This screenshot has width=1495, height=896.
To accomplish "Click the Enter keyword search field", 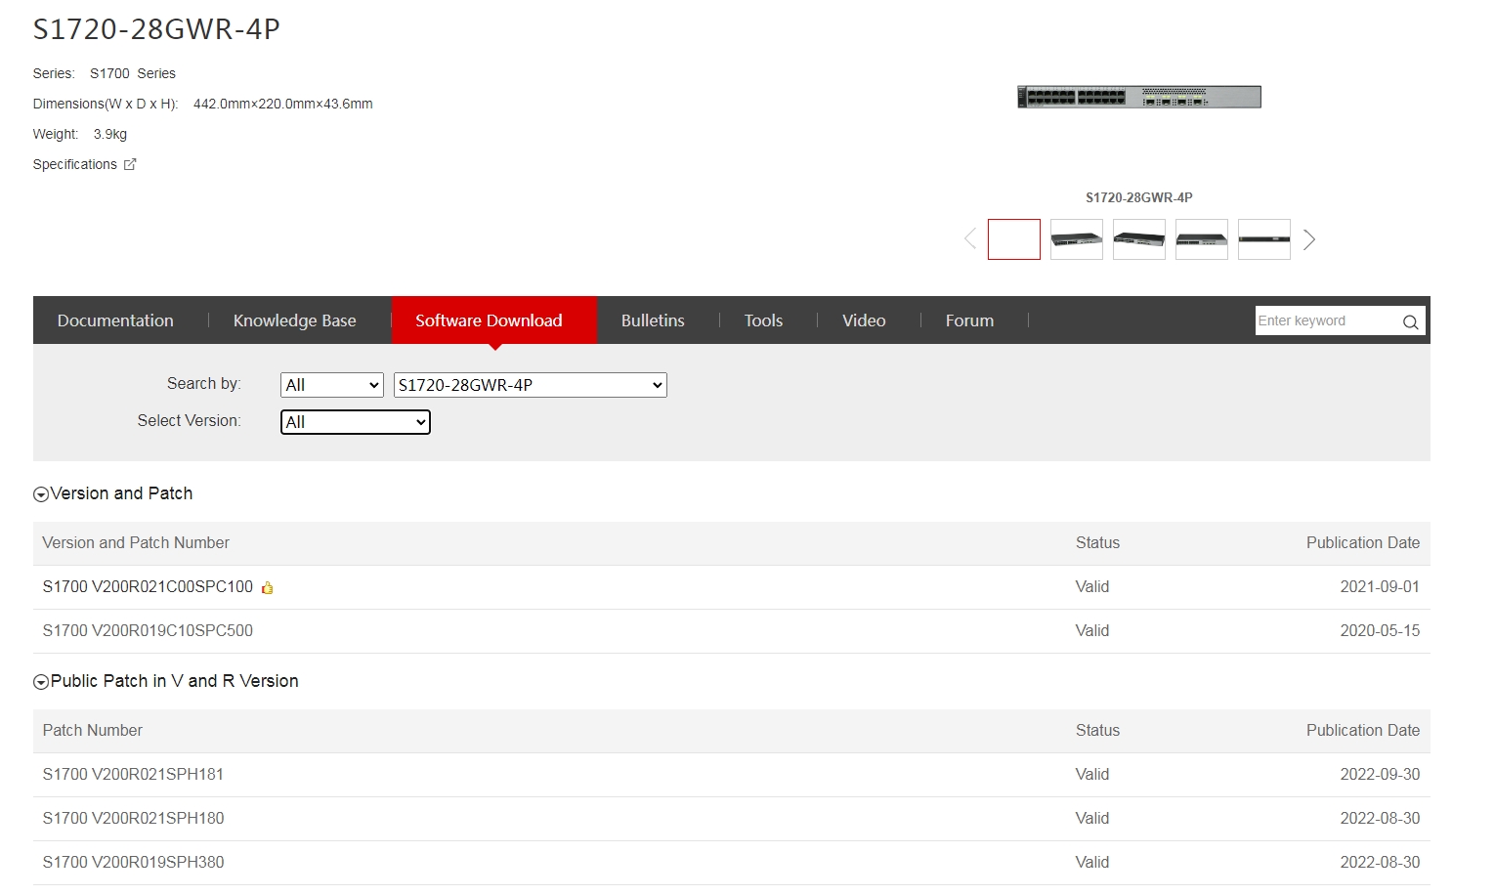I will (x=1327, y=320).
